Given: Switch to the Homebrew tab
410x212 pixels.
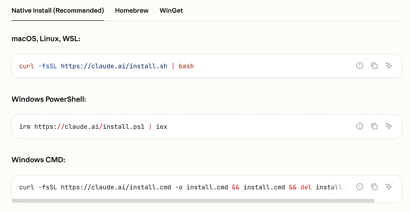Looking at the screenshot, I should click(132, 11).
